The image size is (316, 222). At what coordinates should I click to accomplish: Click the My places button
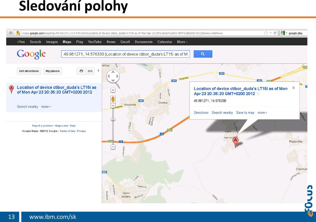coord(53,71)
